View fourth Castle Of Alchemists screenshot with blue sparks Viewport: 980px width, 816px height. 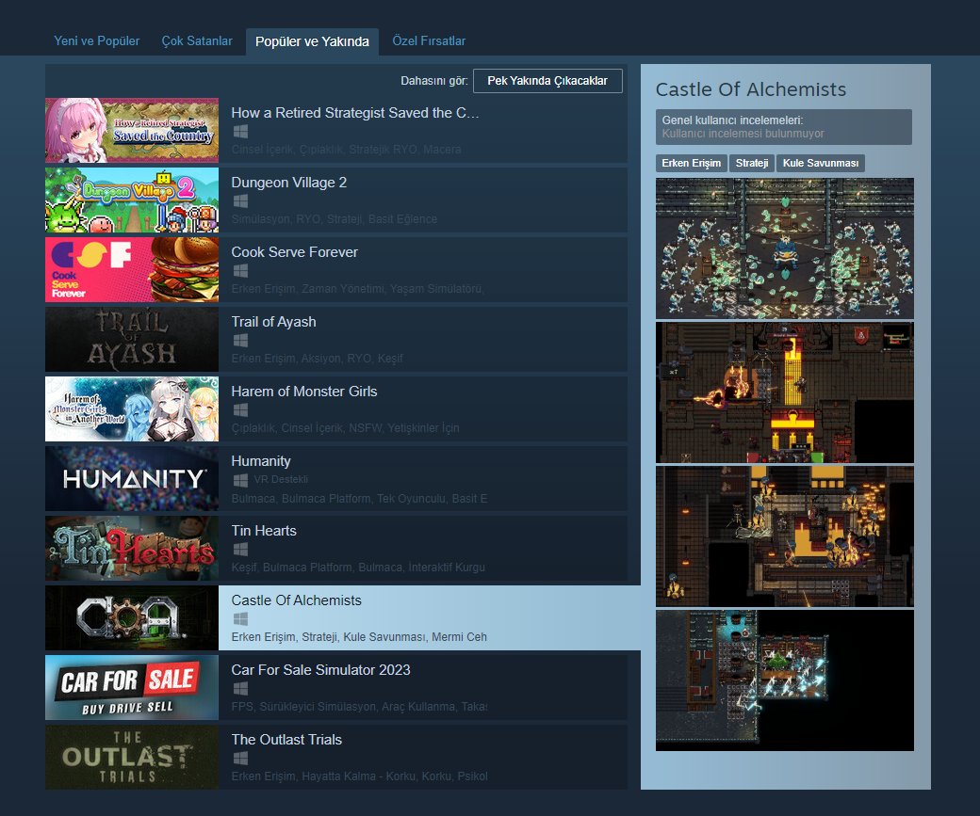(784, 680)
